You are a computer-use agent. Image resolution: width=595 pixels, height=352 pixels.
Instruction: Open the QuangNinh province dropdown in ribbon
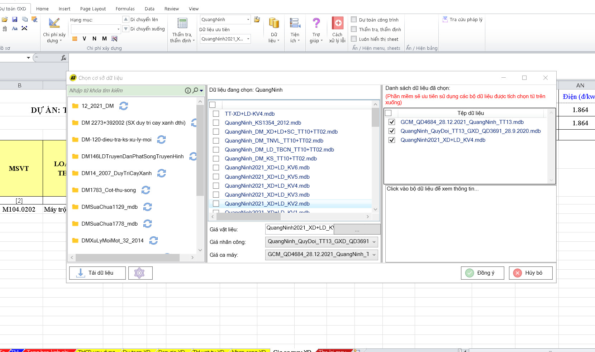point(248,20)
